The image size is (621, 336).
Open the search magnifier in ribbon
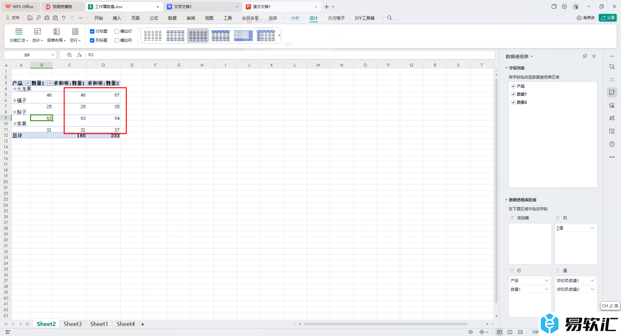[x=390, y=18]
